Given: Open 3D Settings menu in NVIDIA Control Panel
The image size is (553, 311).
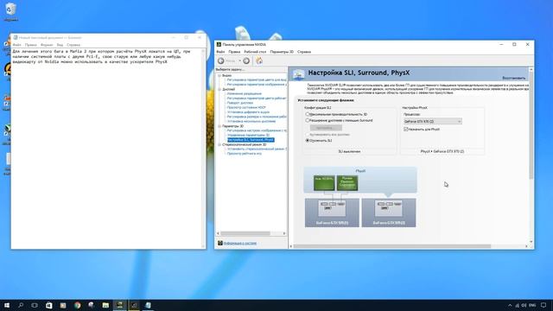Looking at the screenshot, I should click(282, 52).
